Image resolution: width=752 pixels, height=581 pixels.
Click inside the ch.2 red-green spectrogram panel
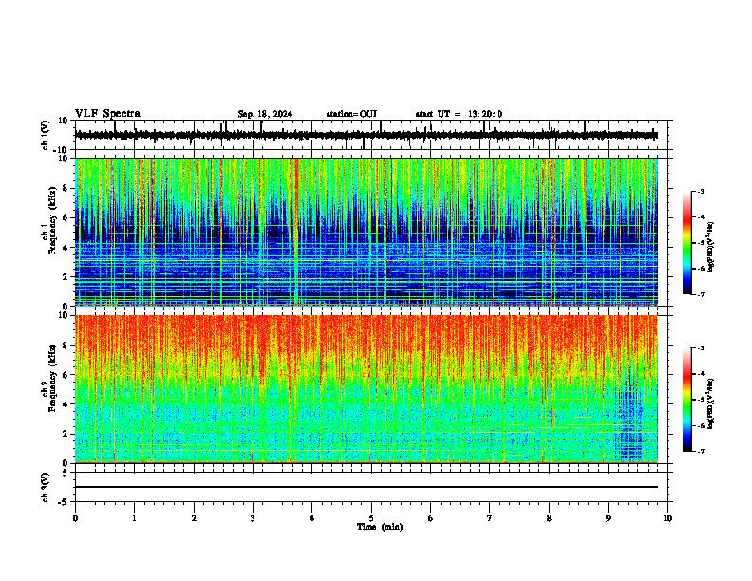point(367,389)
